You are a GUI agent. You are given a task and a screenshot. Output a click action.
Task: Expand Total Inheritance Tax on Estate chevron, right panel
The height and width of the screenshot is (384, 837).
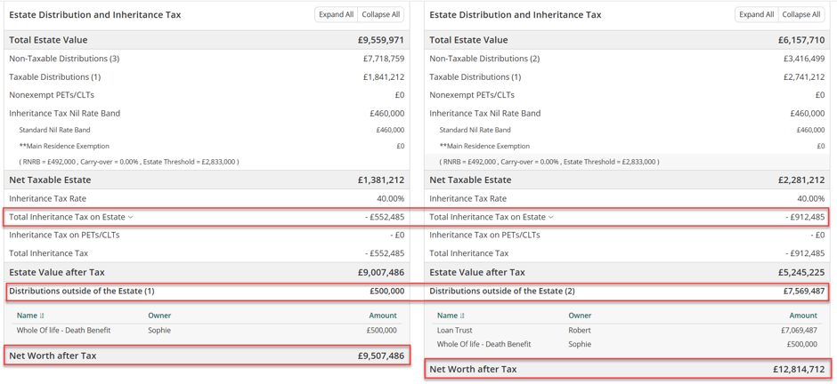[551, 217]
